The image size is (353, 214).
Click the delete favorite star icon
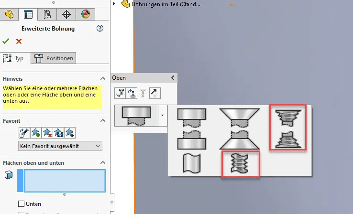pos(48,133)
